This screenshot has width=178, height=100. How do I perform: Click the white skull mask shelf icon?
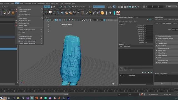[110, 13]
